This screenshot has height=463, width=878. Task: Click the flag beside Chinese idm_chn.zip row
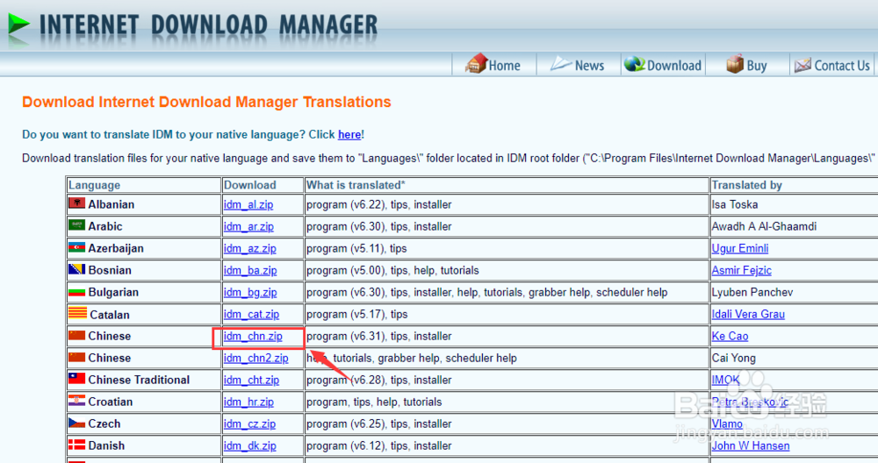point(76,335)
